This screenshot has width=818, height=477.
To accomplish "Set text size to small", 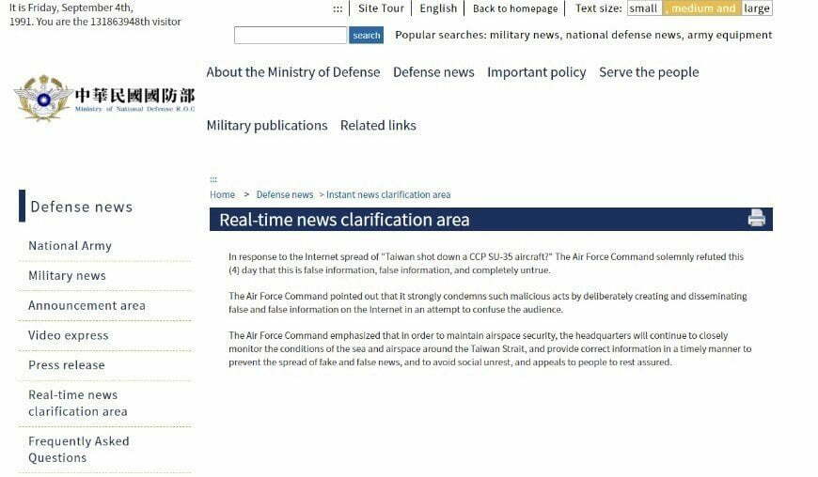I will (x=644, y=8).
